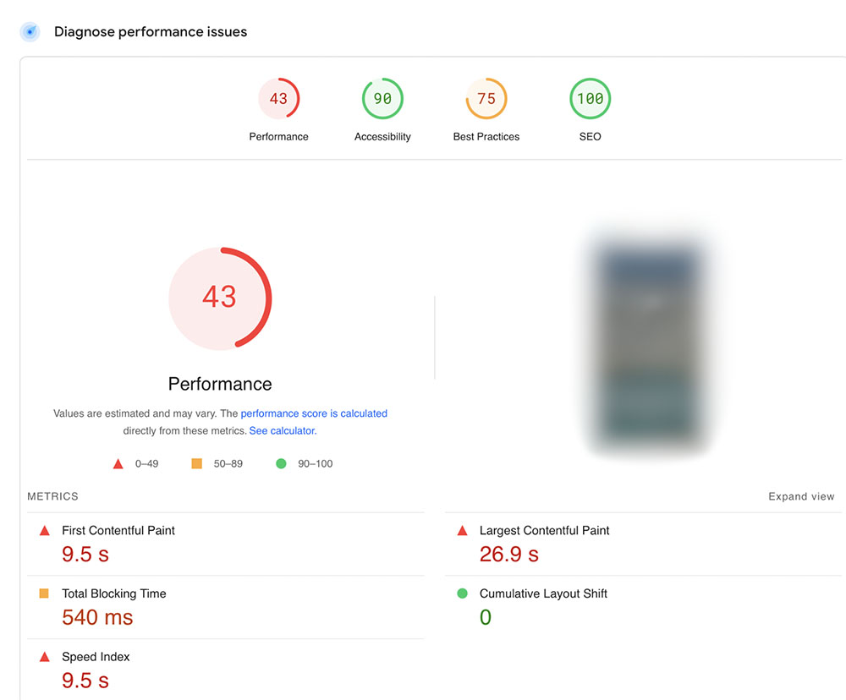Click the blurred mobile page screenshot

click(x=650, y=344)
